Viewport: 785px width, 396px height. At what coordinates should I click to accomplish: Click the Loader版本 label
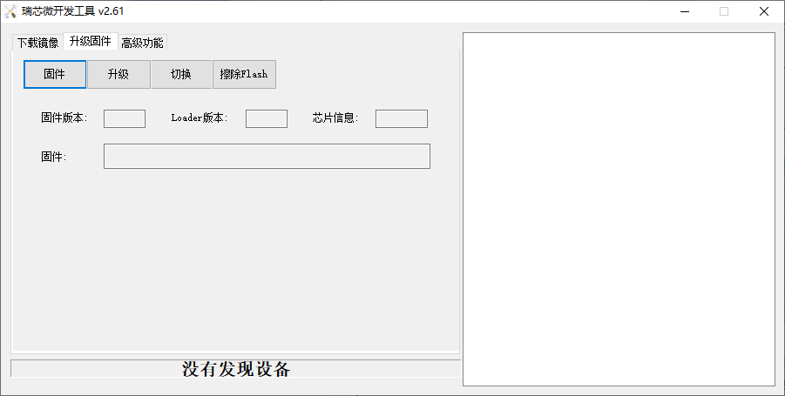(200, 118)
